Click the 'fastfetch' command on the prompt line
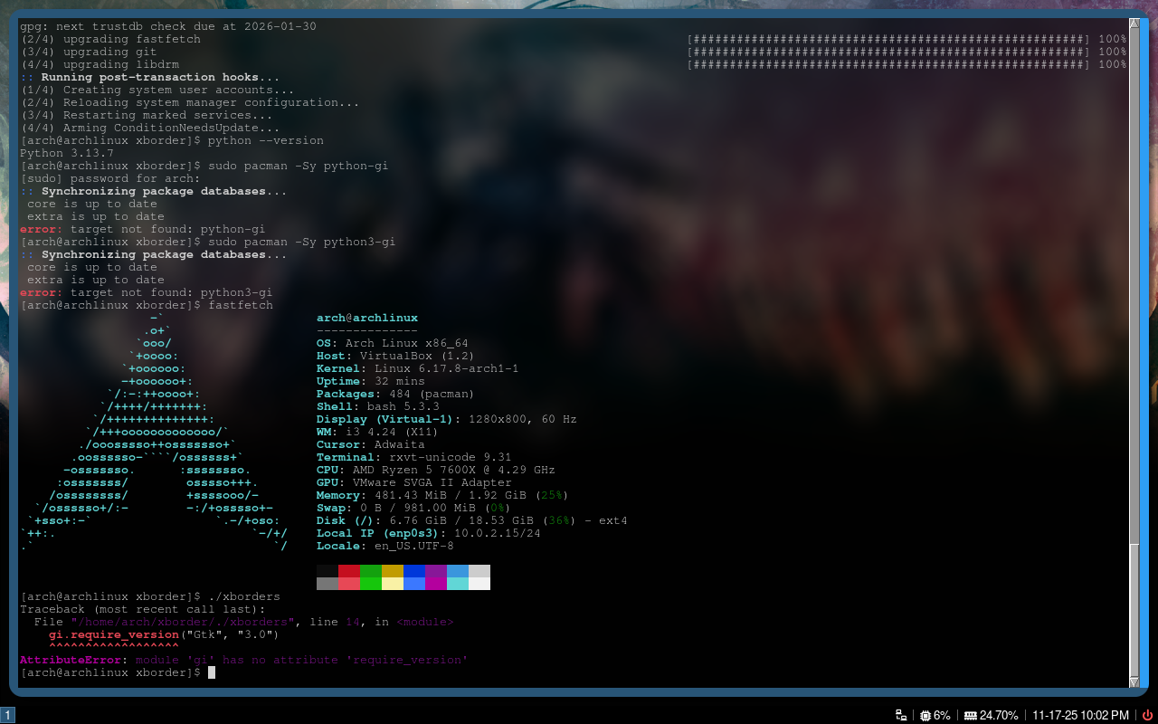The height and width of the screenshot is (724, 1158). pyautogui.click(x=241, y=305)
